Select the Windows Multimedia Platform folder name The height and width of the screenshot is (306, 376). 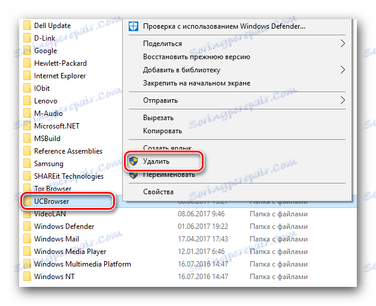pyautogui.click(x=83, y=264)
